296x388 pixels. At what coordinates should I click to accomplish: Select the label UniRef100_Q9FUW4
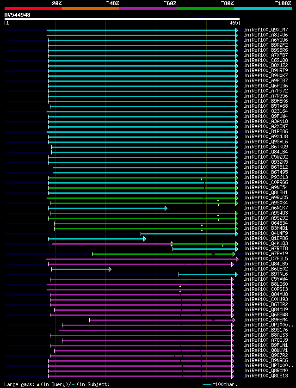(265, 116)
